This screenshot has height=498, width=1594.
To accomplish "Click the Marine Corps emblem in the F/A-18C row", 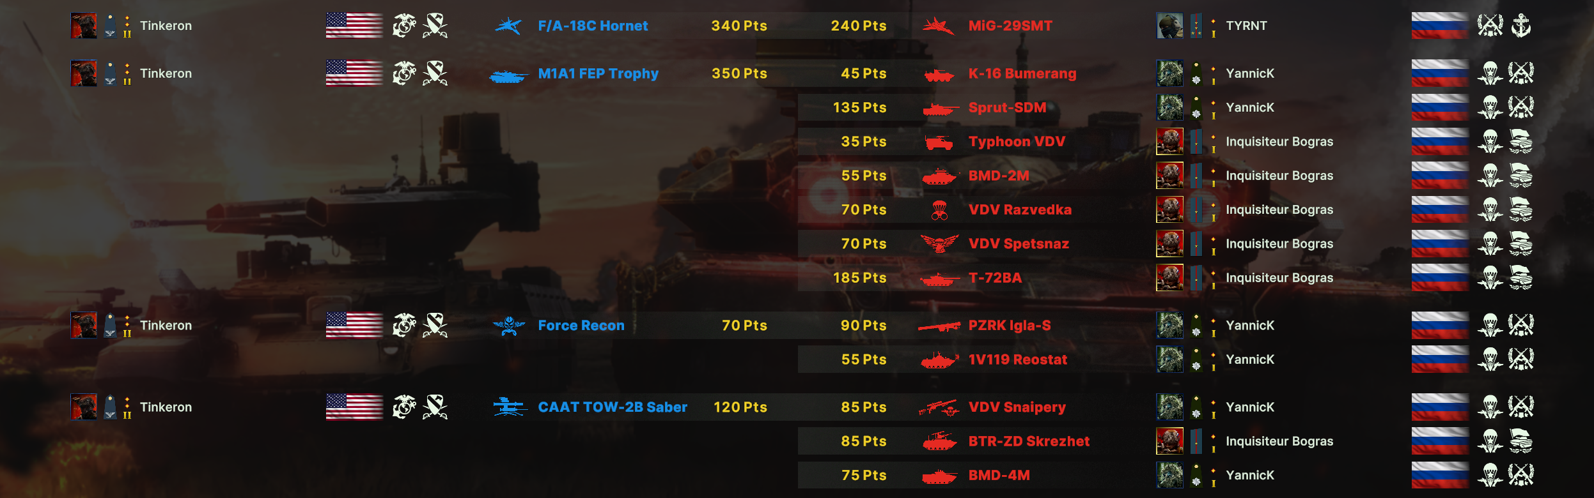I will point(403,26).
